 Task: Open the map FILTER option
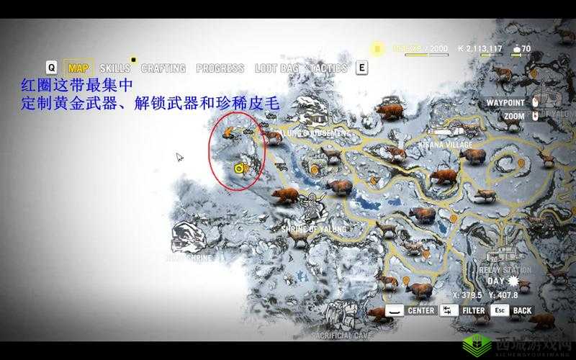(474, 310)
